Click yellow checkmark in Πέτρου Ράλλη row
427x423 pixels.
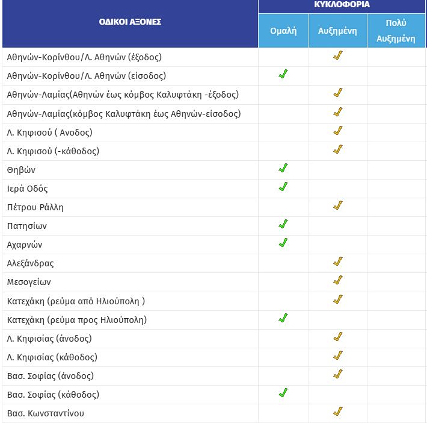coord(338,206)
